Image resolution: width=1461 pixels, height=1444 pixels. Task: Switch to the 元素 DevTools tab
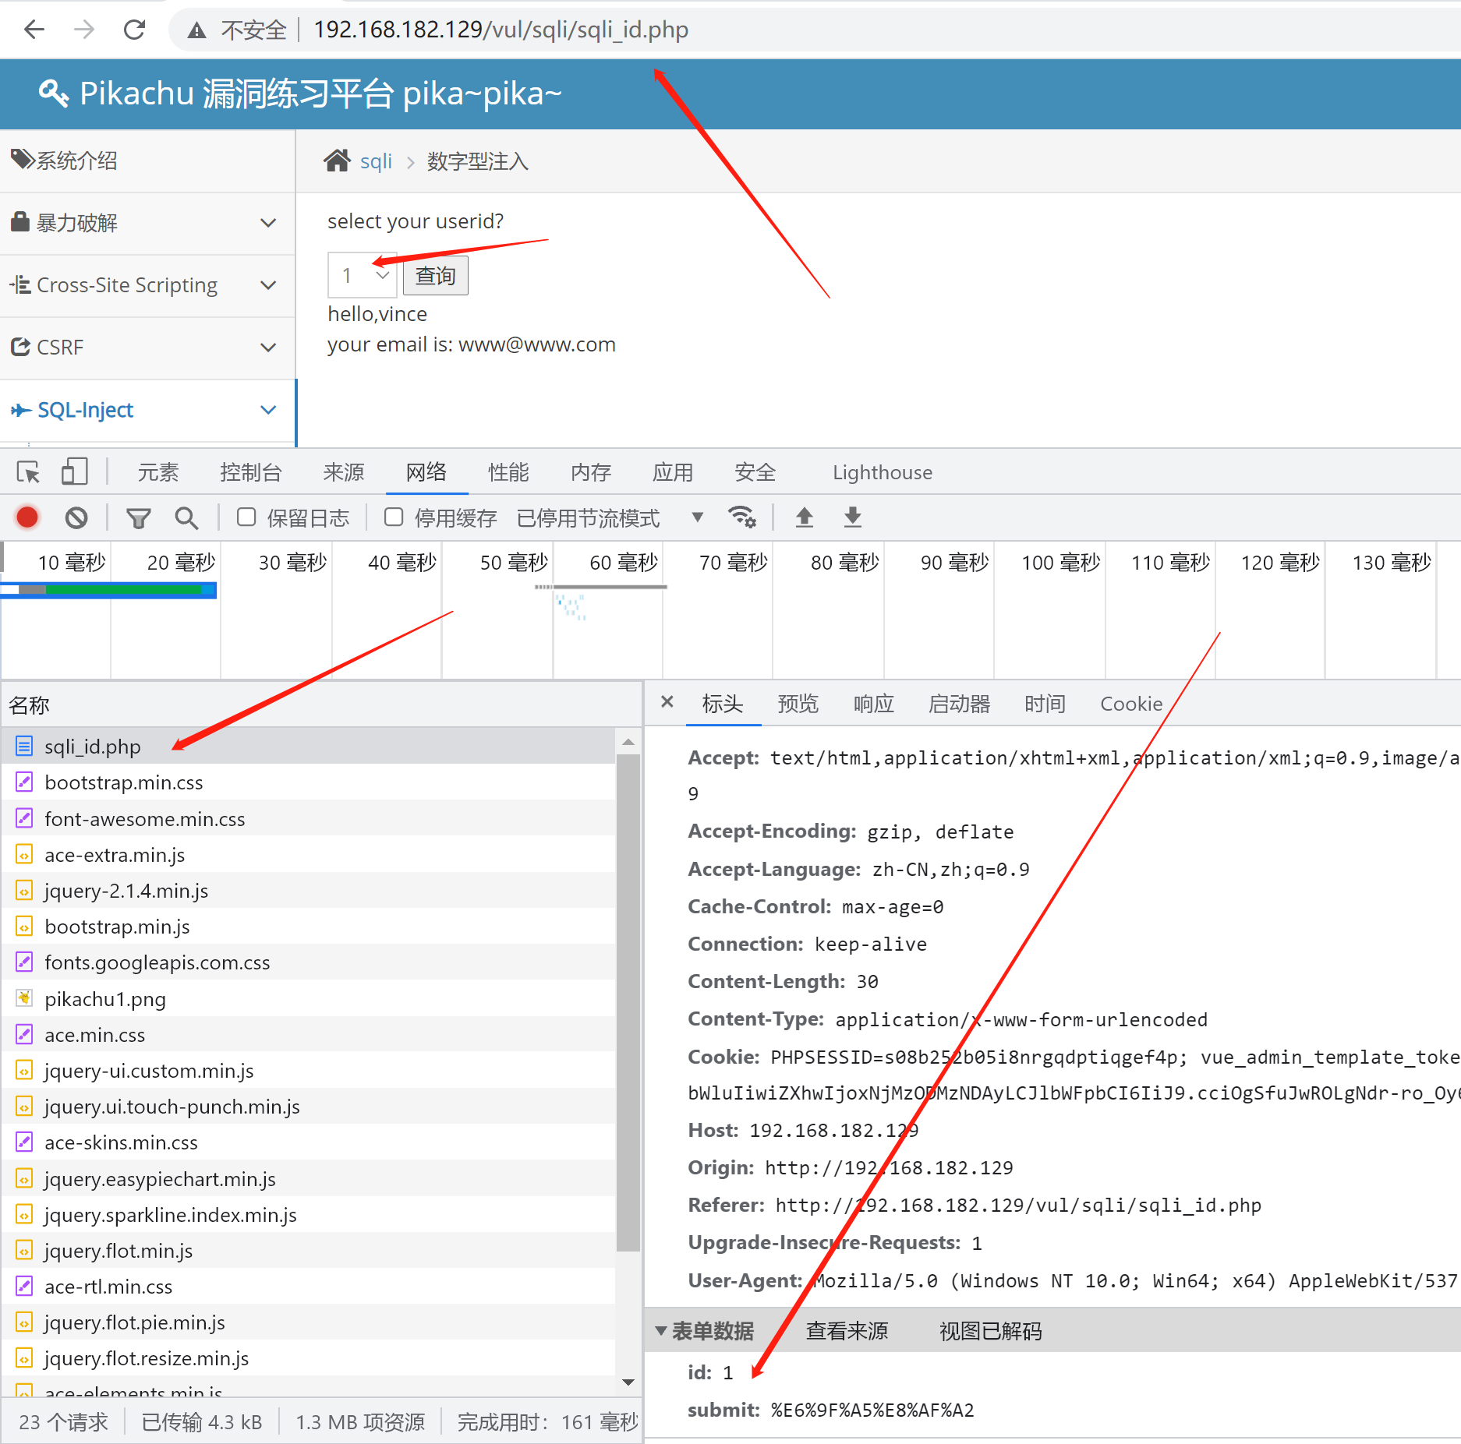click(x=158, y=472)
